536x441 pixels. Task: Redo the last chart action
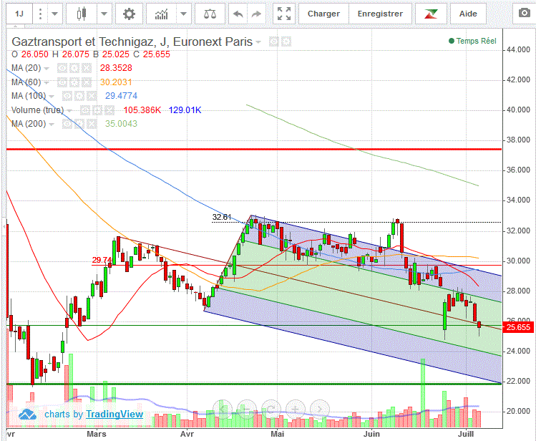coord(256,14)
